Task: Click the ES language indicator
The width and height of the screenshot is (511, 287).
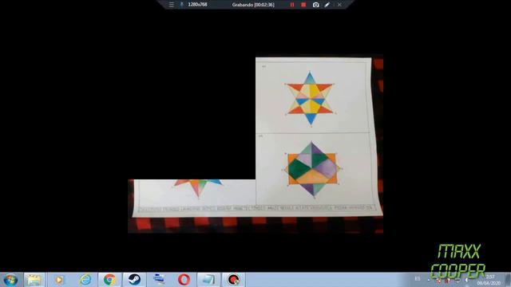Action: [418, 279]
